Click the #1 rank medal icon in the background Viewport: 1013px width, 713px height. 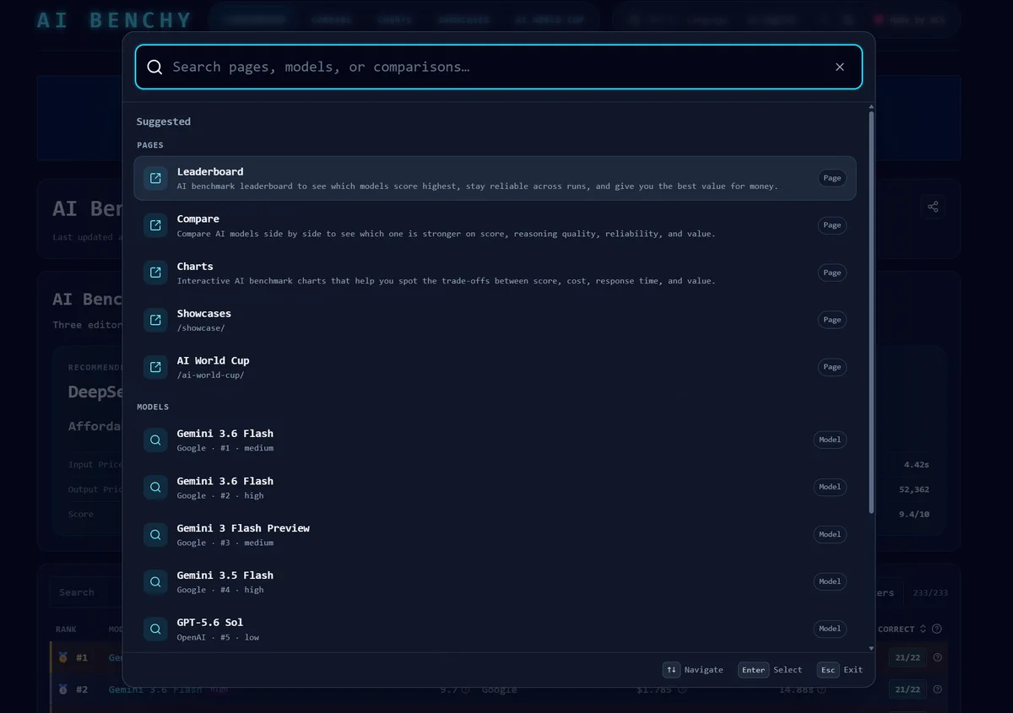pyautogui.click(x=63, y=657)
